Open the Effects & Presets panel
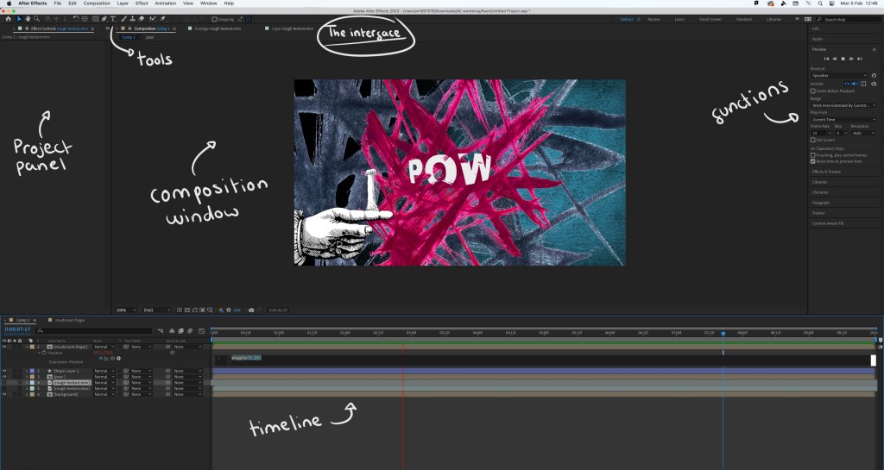The width and height of the screenshot is (884, 470). (x=826, y=172)
